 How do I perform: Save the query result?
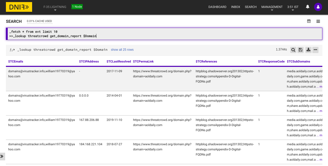pos(301,50)
